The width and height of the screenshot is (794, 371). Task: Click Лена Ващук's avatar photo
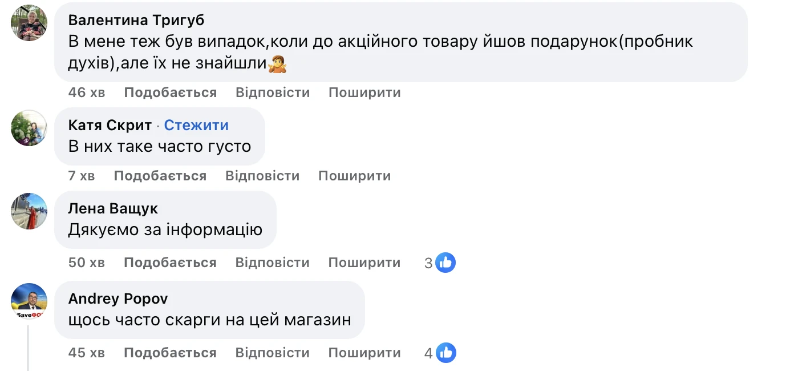[x=29, y=211]
